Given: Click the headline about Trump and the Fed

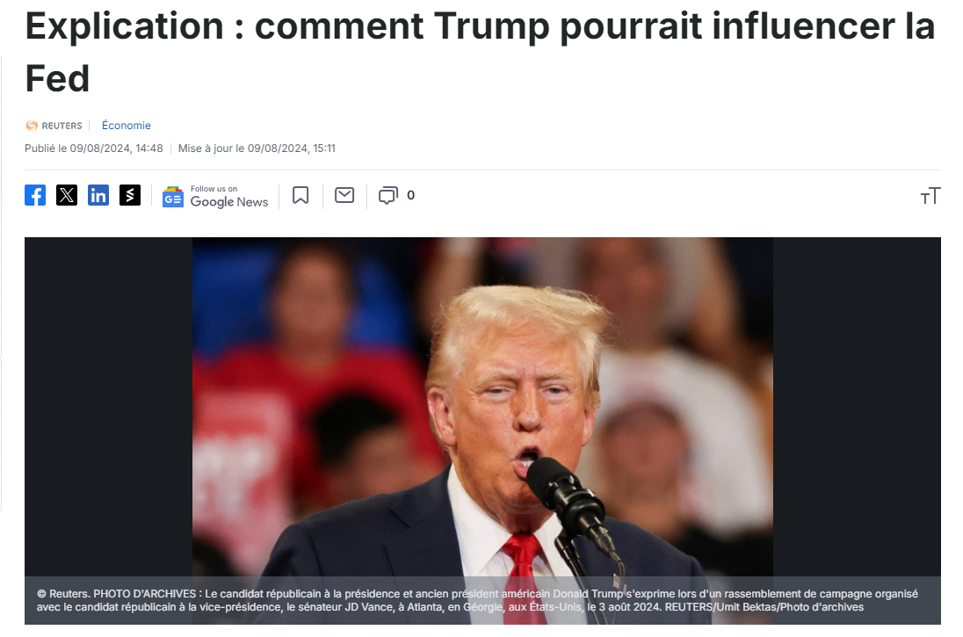Looking at the screenshot, I should coord(480,52).
